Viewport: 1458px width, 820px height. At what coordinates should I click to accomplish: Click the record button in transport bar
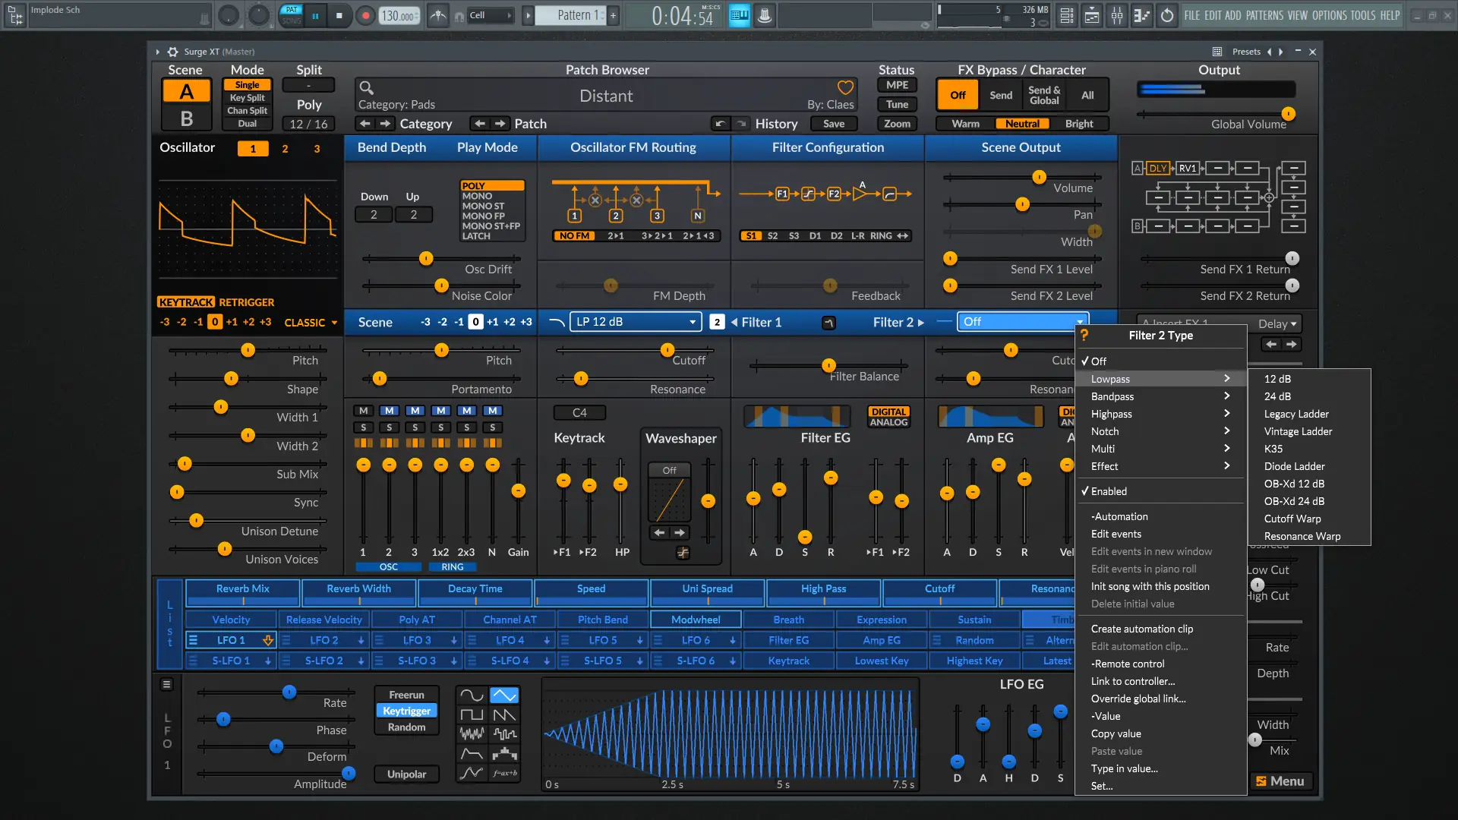tap(366, 15)
